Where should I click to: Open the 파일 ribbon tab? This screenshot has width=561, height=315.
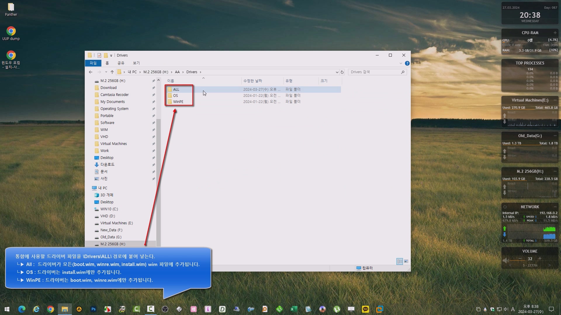tap(93, 63)
